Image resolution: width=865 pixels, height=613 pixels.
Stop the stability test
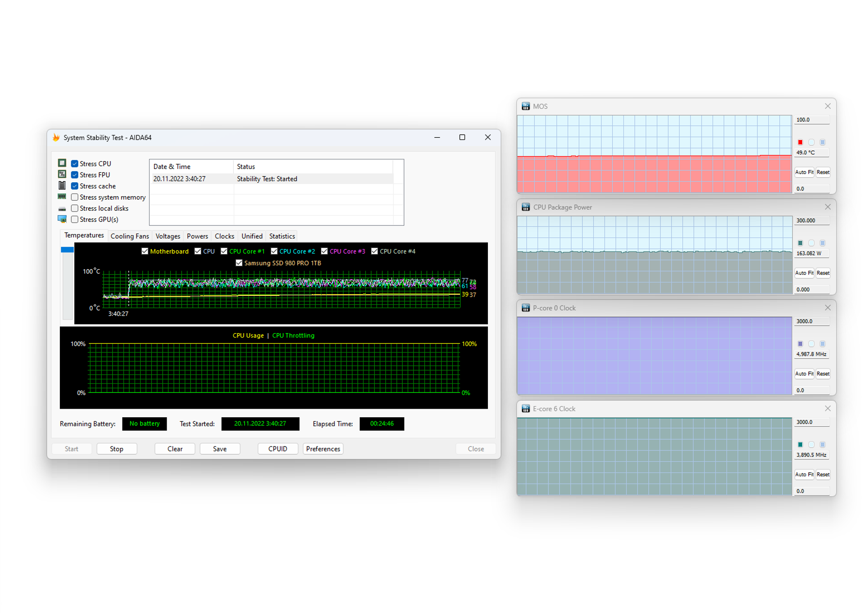(x=117, y=449)
